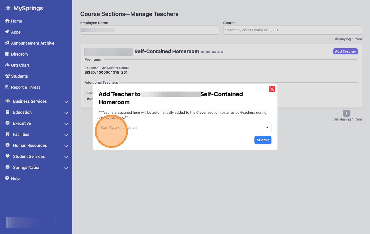This screenshot has height=234, width=370.
Task: Open the Education menu item
Action: coord(22,112)
